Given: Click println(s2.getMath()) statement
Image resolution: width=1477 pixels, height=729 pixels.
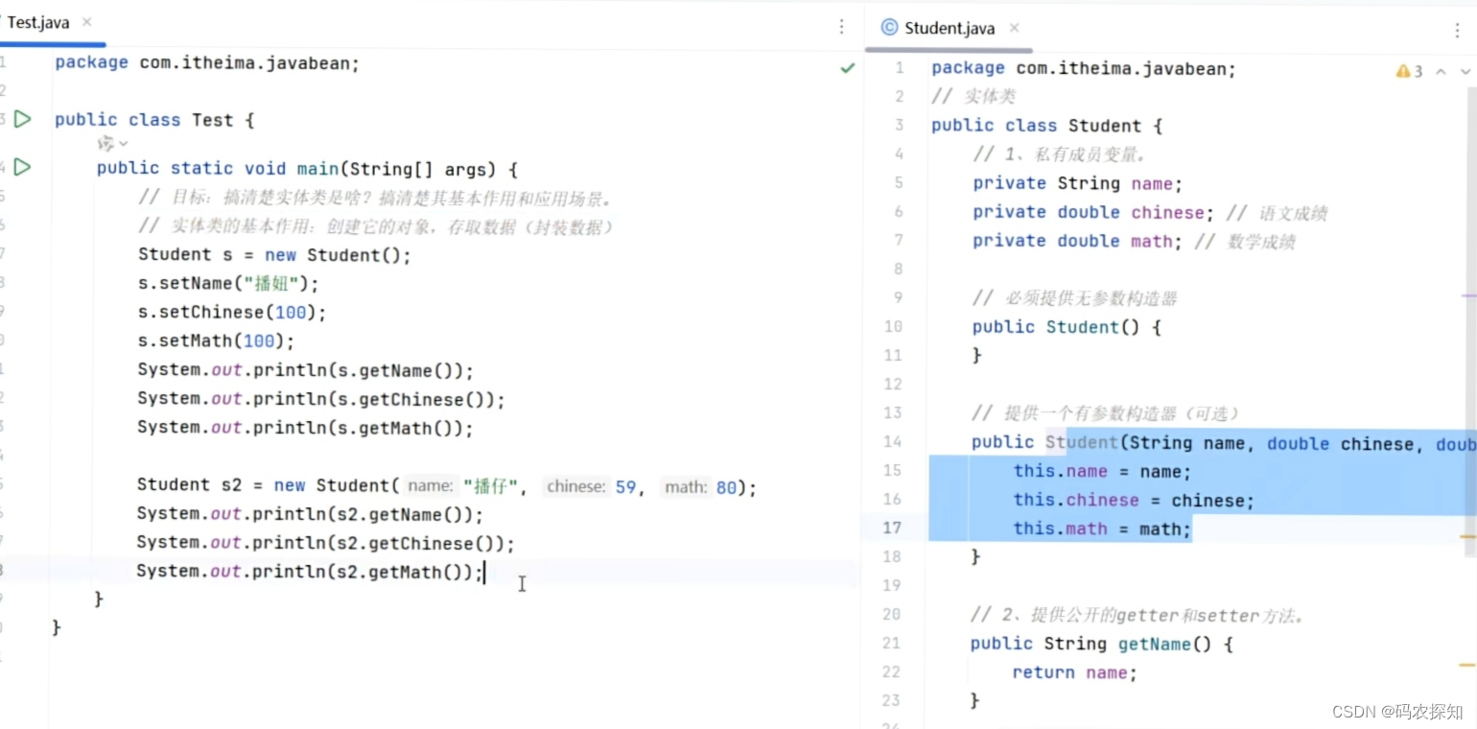Looking at the screenshot, I should point(311,572).
